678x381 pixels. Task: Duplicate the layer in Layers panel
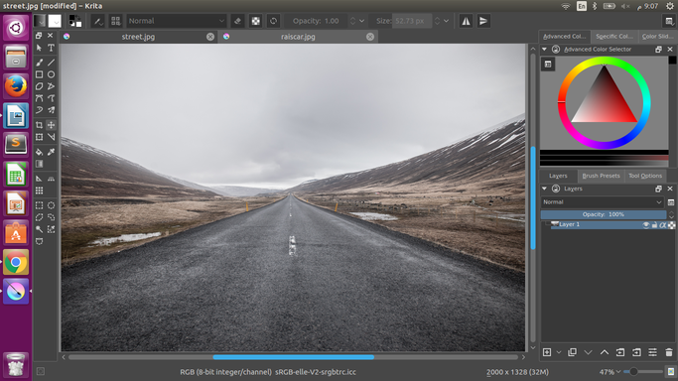coord(572,352)
